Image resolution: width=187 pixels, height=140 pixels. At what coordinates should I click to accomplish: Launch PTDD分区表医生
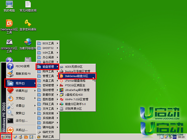(77, 85)
